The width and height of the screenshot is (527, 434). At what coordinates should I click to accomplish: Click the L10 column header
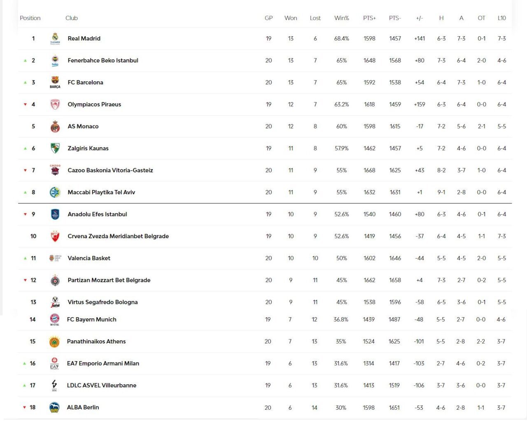pyautogui.click(x=501, y=18)
